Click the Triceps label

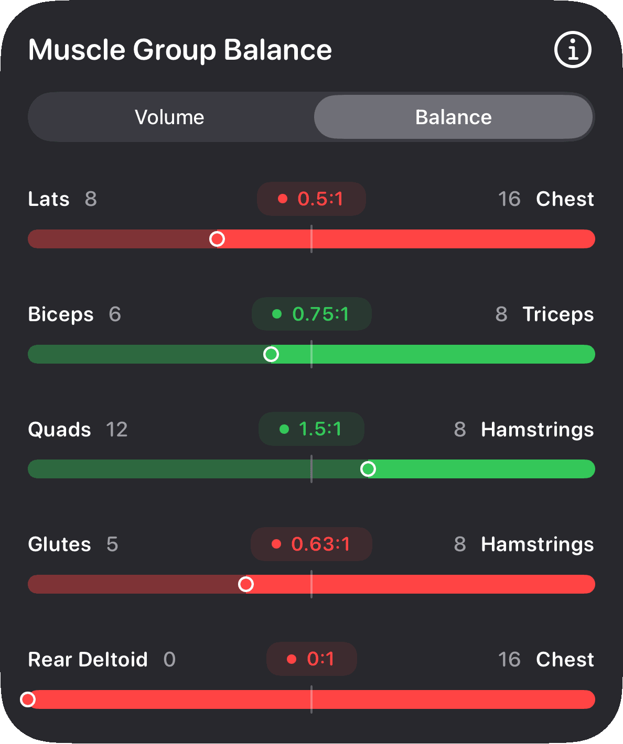click(558, 314)
